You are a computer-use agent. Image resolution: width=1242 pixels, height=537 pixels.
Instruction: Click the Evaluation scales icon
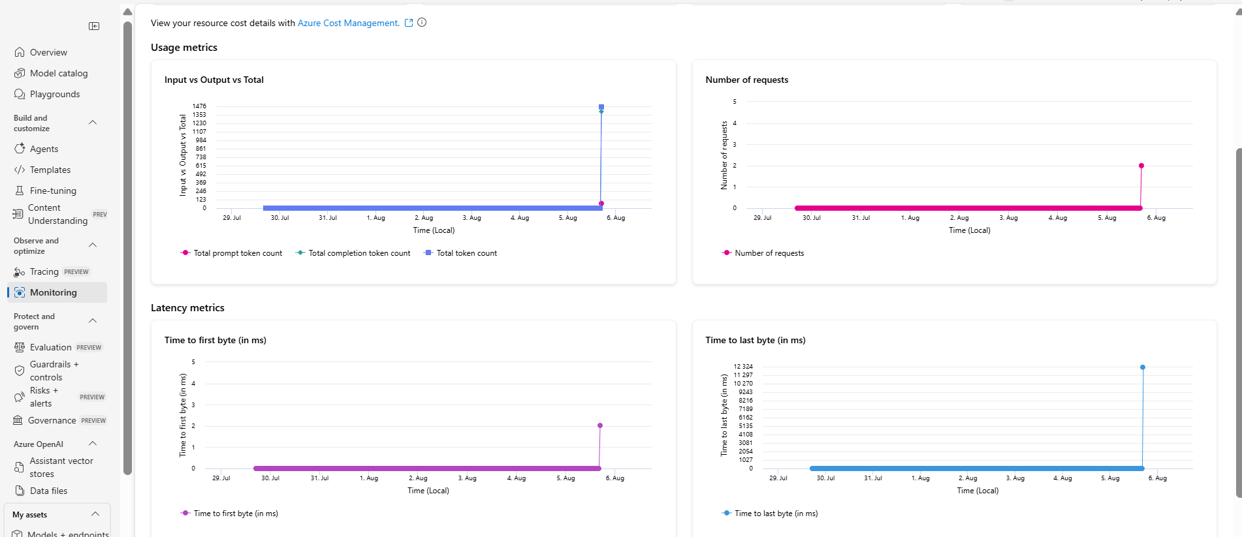click(x=20, y=347)
